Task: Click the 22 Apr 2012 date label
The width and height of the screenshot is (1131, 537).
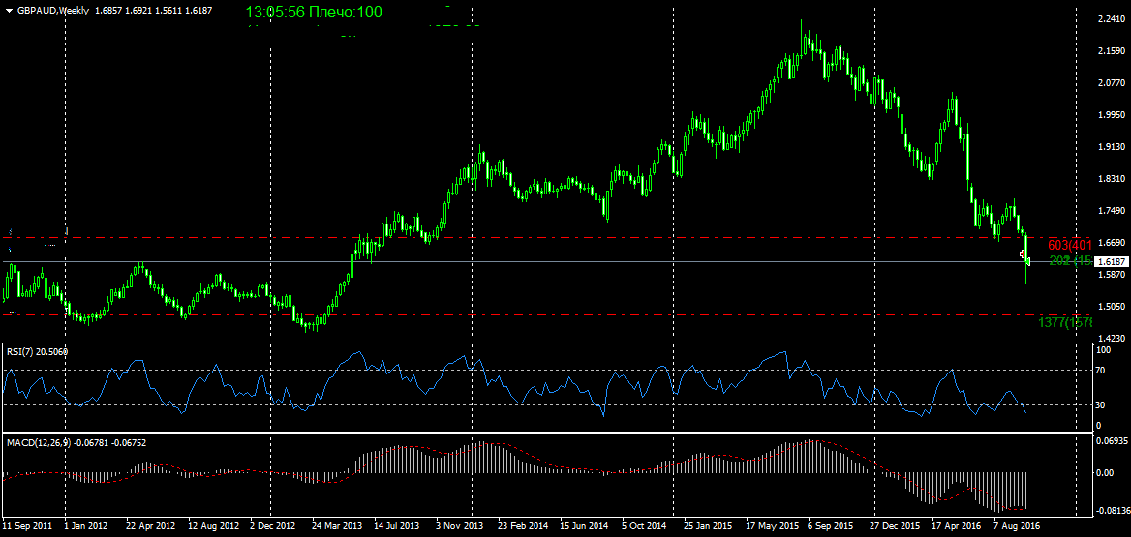Action: tap(151, 525)
